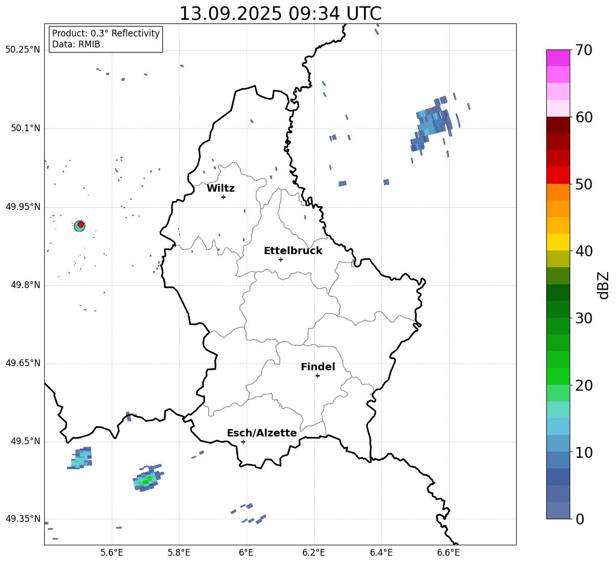Select the Ettelbruck station cross marker

280,259
